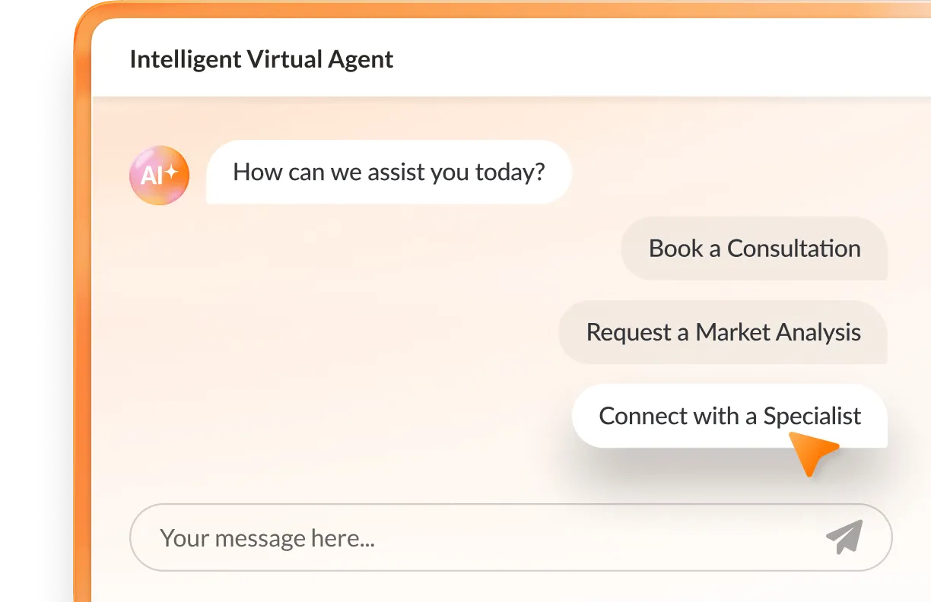931x602 pixels.
Task: Select the Book a Consultation quick reply
Action: point(755,249)
